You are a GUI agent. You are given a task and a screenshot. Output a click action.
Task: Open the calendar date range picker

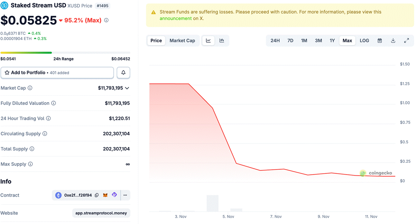point(380,41)
